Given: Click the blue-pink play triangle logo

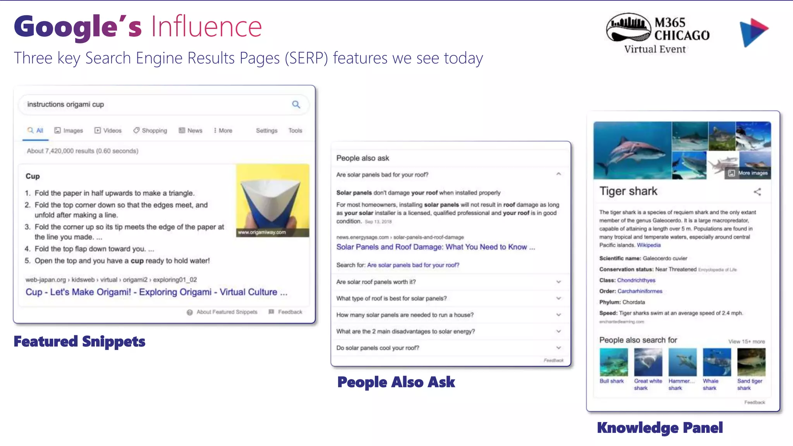Looking at the screenshot, I should [754, 32].
